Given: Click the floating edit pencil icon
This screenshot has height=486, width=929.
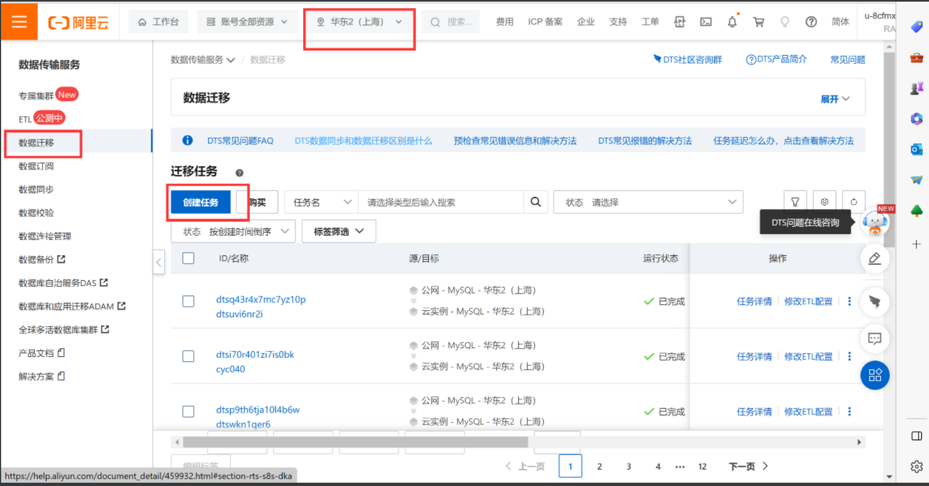Looking at the screenshot, I should pyautogui.click(x=875, y=258).
